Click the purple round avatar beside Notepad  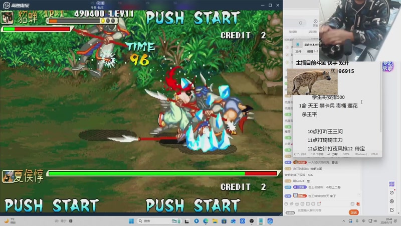point(387,66)
